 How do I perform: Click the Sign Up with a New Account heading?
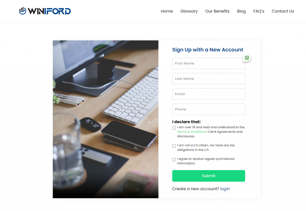coord(207,50)
